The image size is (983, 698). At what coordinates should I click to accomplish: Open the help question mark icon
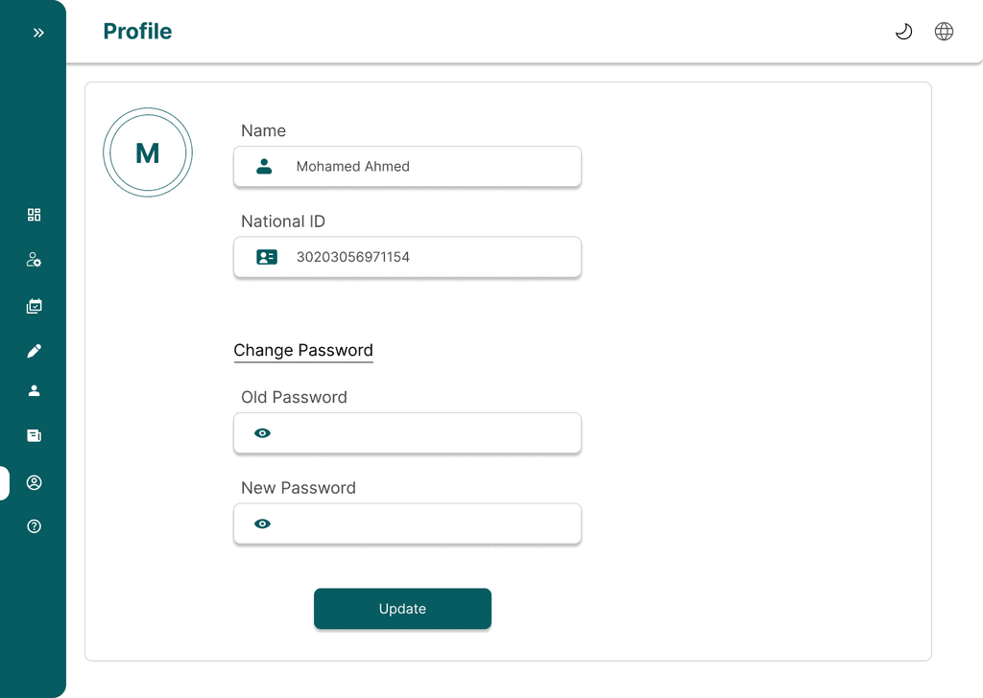pos(35,526)
